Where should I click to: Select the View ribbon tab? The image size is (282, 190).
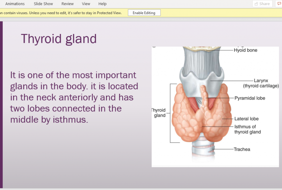(86, 4)
